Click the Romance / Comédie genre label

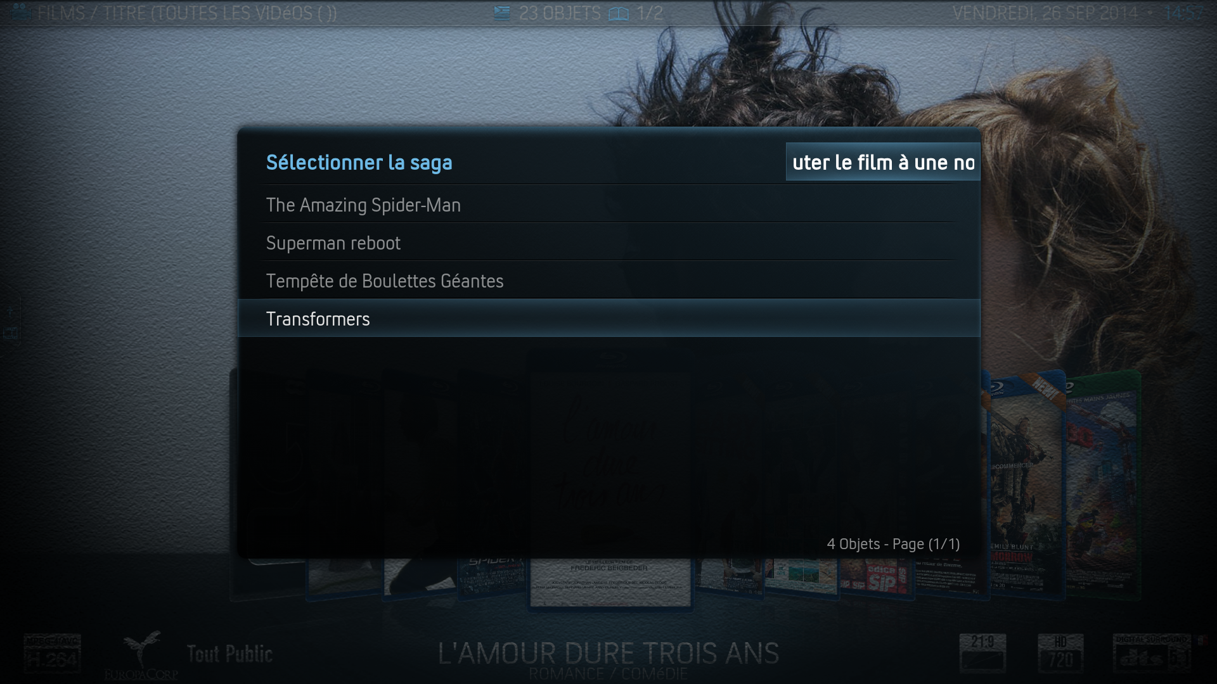point(608,674)
